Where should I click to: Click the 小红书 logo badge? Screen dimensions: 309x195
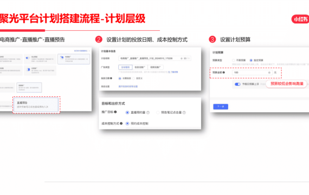(300, 19)
